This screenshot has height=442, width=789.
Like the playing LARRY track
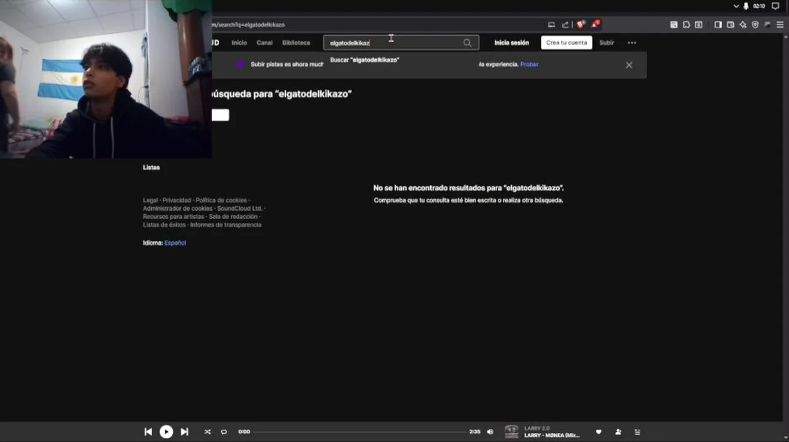click(x=599, y=432)
